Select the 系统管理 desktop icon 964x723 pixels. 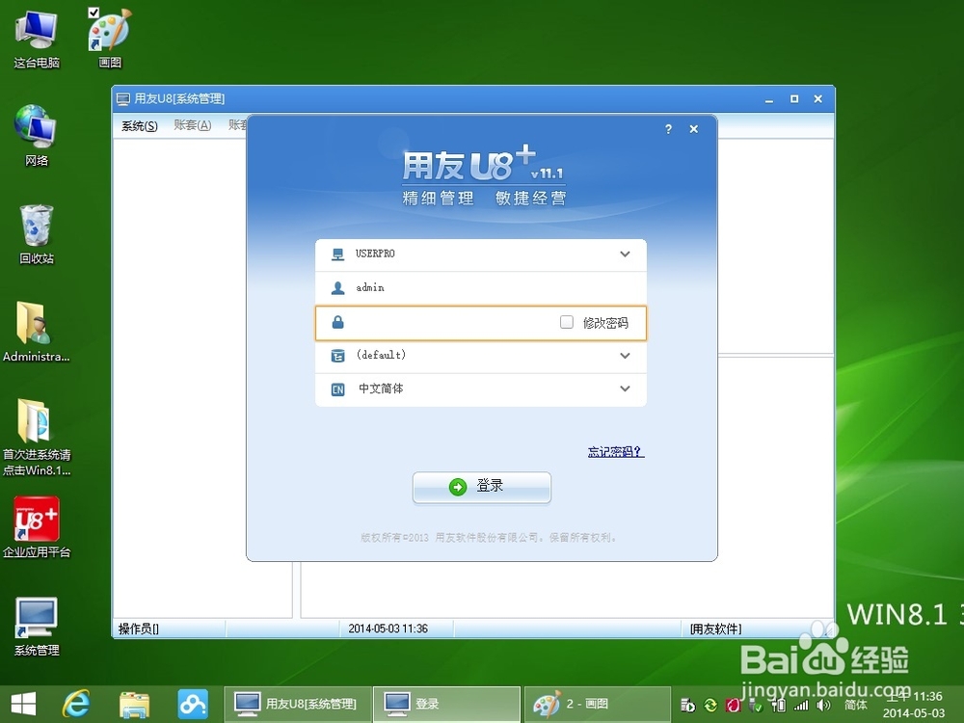click(37, 626)
